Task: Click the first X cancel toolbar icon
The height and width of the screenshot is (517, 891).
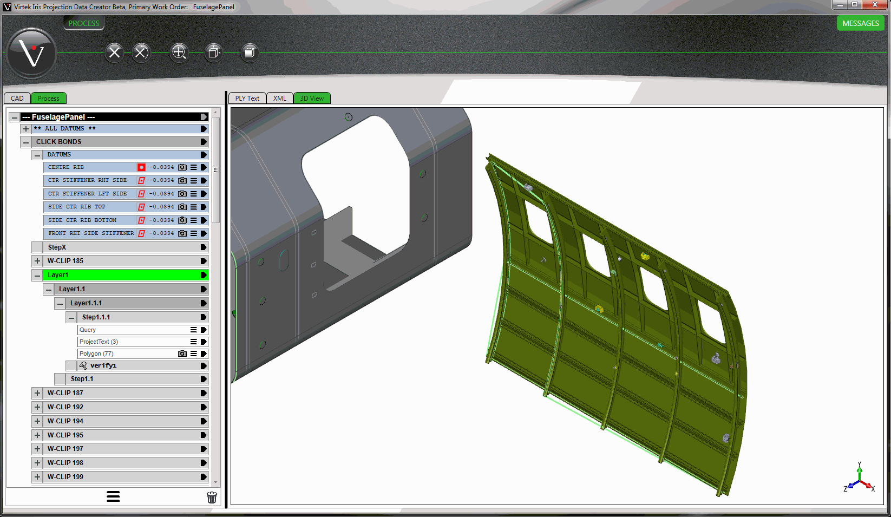Action: click(114, 53)
